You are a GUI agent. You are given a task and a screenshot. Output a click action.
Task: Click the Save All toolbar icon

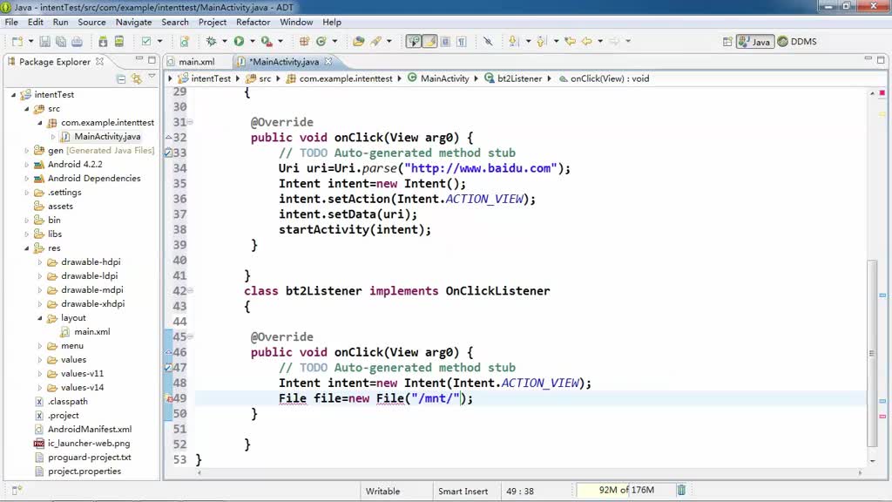60,41
